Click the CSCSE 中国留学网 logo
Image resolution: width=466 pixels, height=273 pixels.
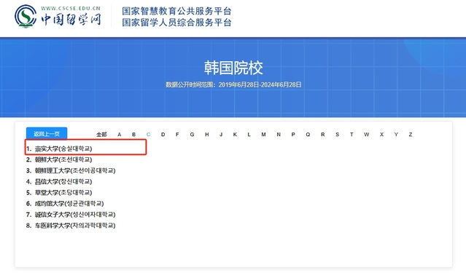tap(58, 17)
